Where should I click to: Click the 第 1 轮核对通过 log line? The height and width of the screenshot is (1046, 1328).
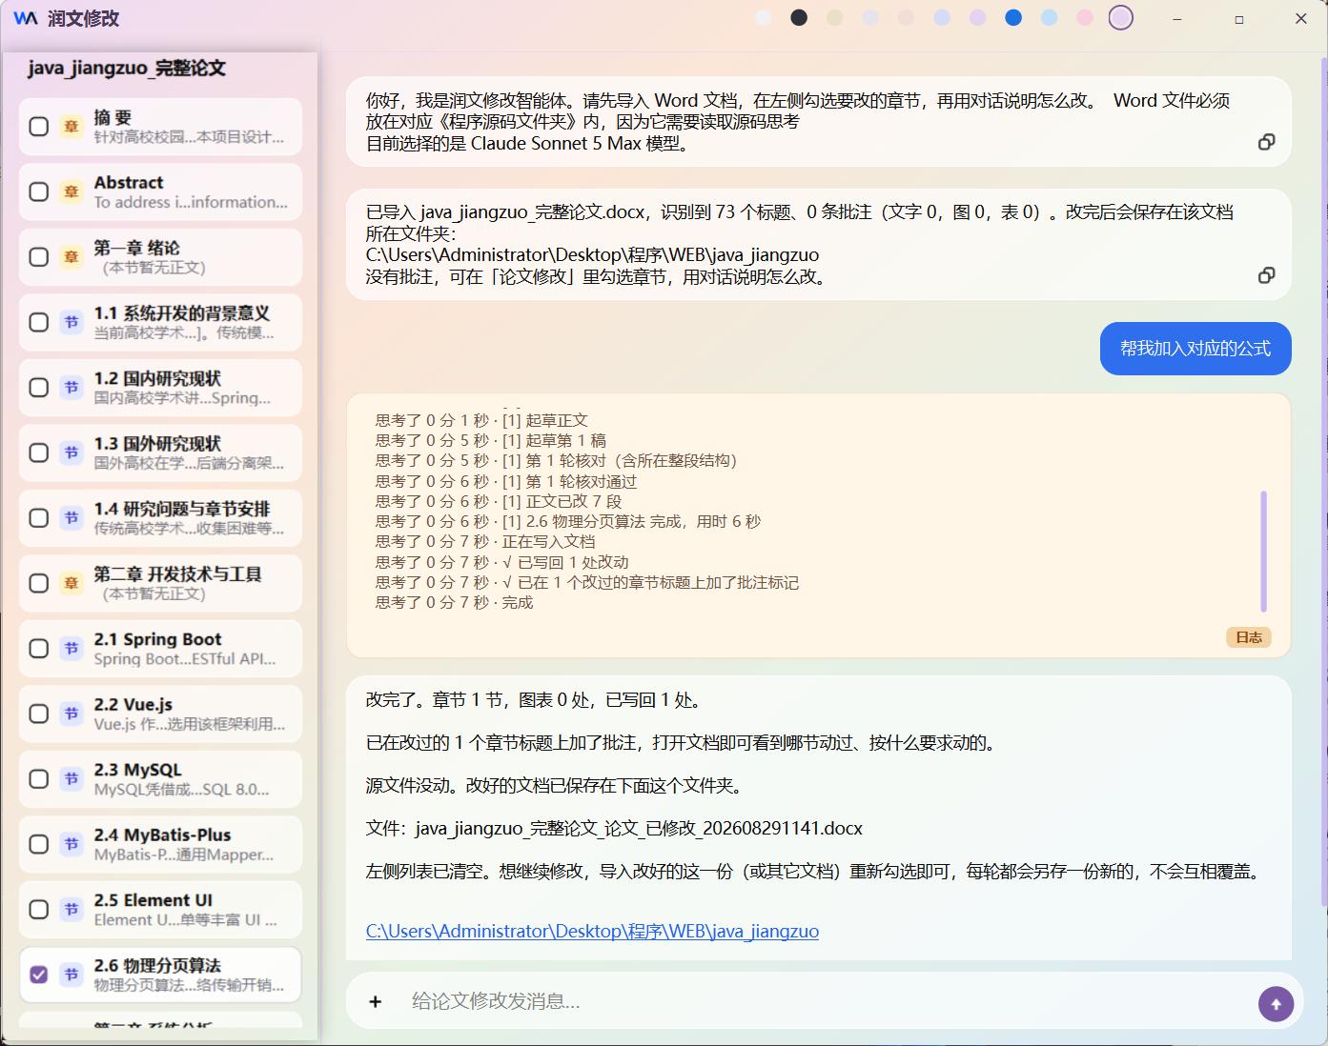[x=505, y=481]
